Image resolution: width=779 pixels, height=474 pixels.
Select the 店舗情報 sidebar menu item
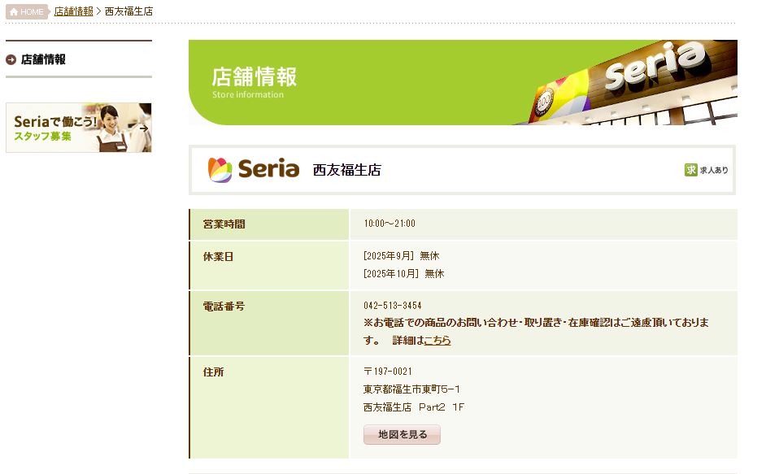pyautogui.click(x=43, y=59)
